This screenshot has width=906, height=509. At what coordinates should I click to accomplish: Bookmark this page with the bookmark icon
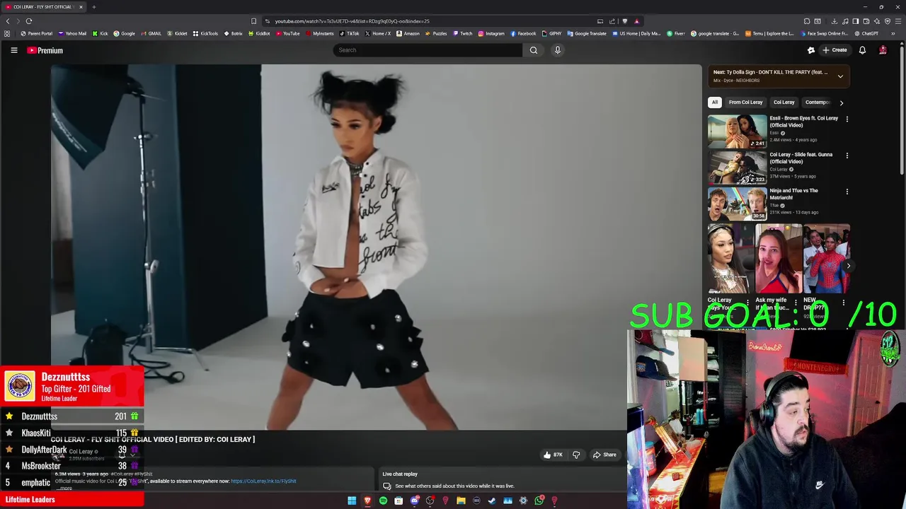[x=253, y=21]
